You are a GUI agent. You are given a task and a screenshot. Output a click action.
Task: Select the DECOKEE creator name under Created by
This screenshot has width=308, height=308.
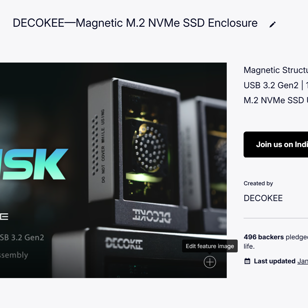tap(263, 198)
